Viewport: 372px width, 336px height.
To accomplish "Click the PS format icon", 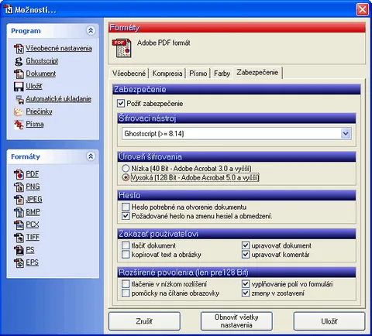I will pyautogui.click(x=19, y=250).
